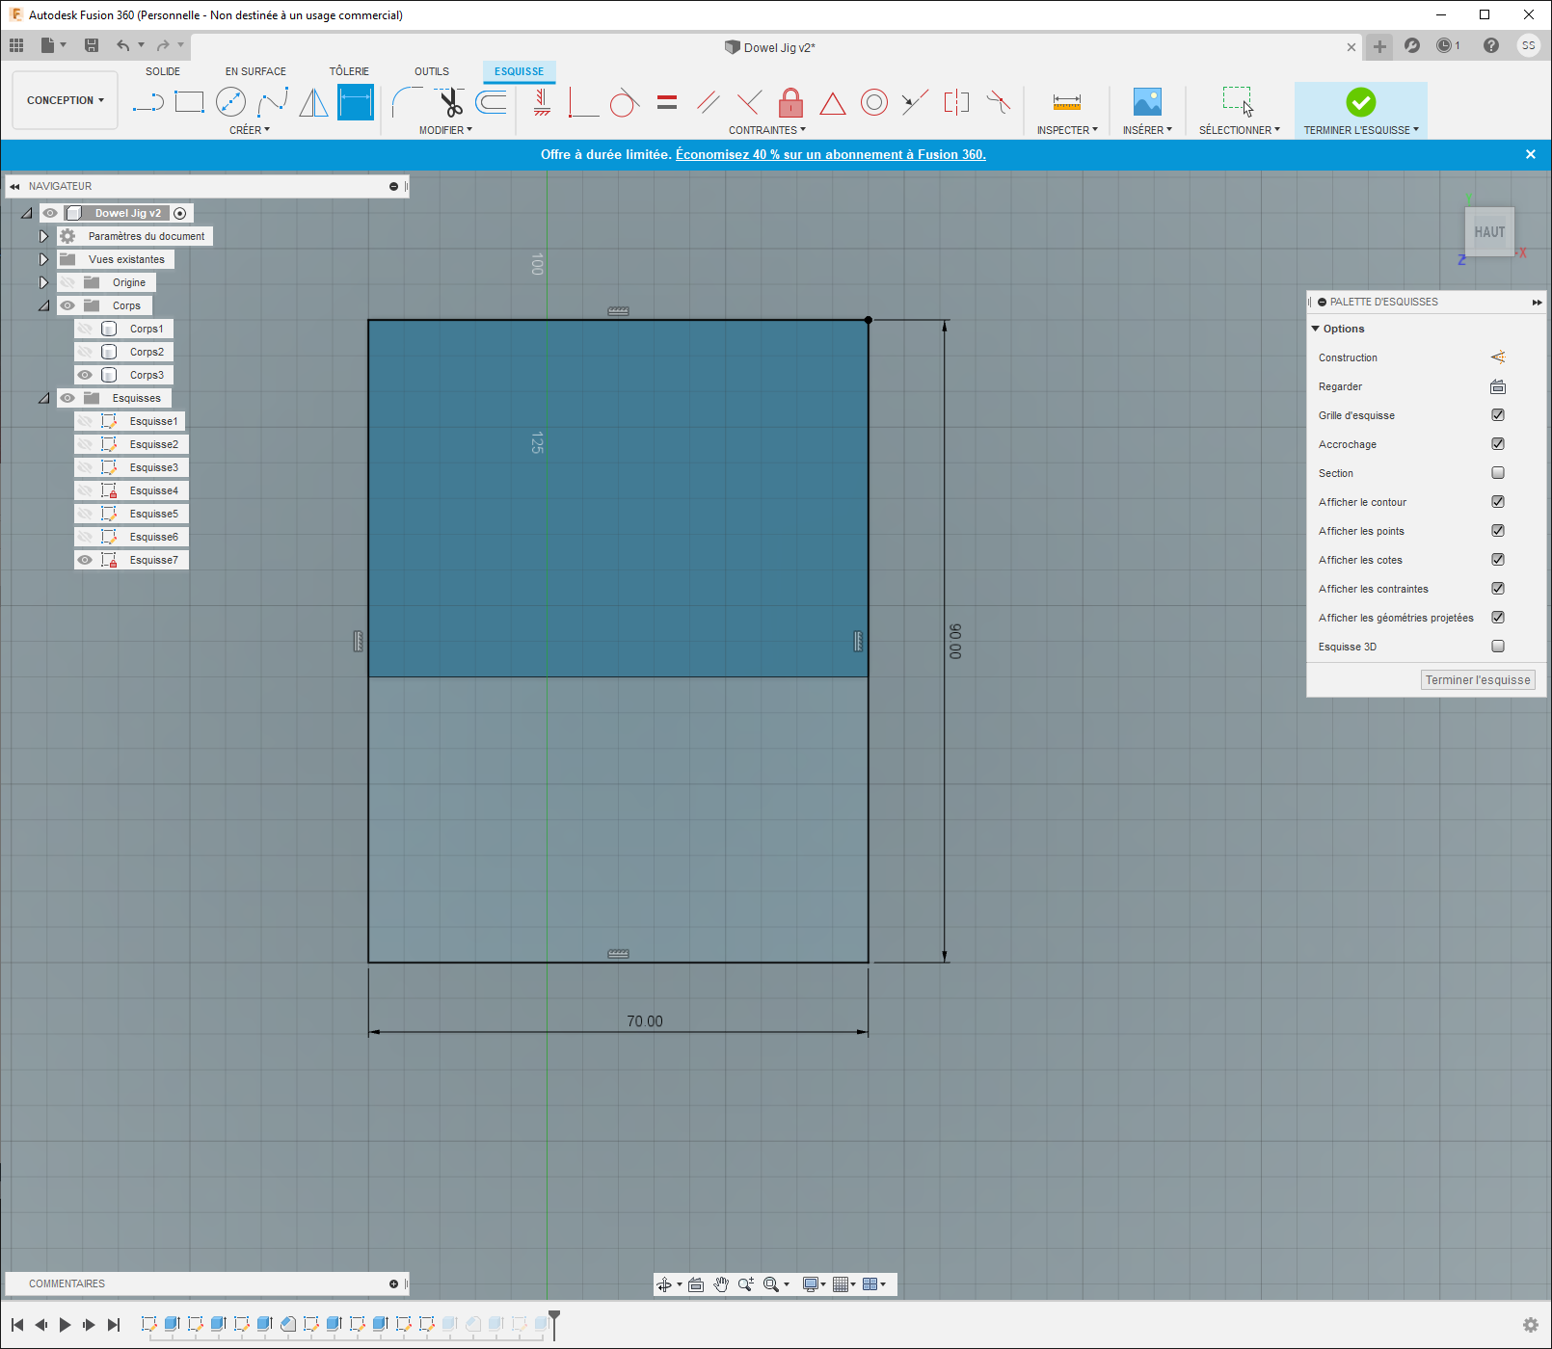Open the Fusion 360 subscription discount link
This screenshot has height=1349, width=1552.
[x=830, y=154]
